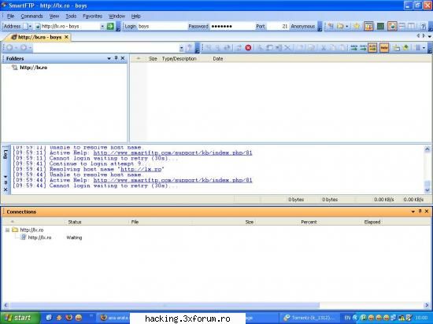Click the Windows start button

coord(20,318)
